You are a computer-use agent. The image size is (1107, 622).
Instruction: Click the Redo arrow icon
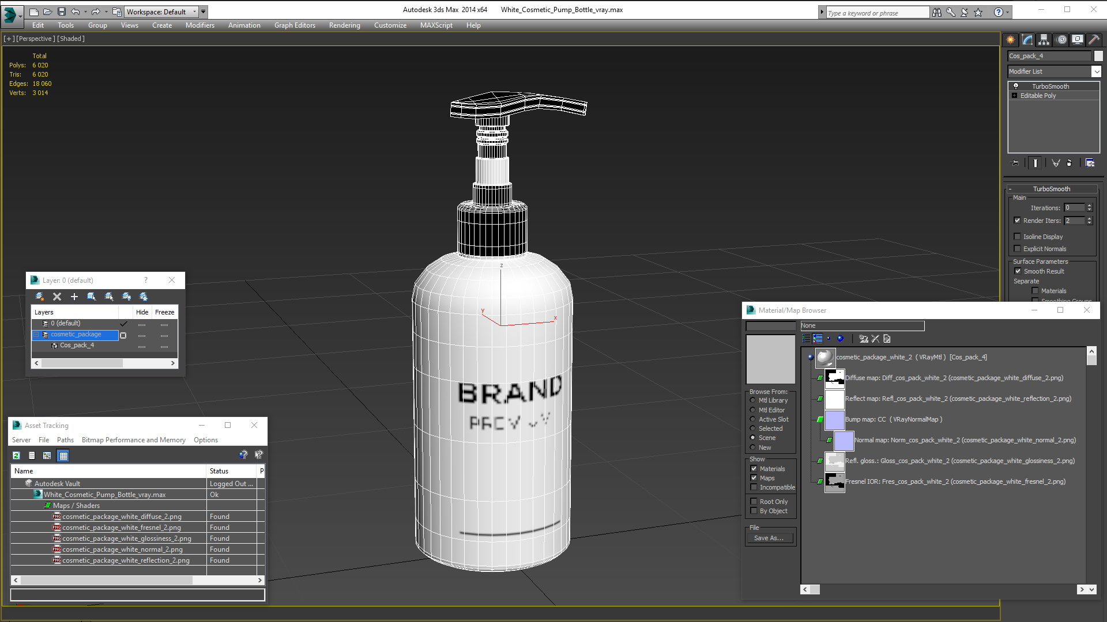(96, 12)
